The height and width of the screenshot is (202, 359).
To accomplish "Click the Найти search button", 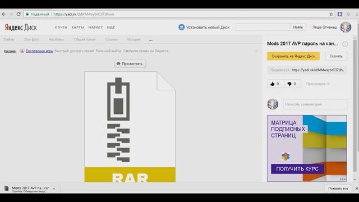I will point(298,27).
